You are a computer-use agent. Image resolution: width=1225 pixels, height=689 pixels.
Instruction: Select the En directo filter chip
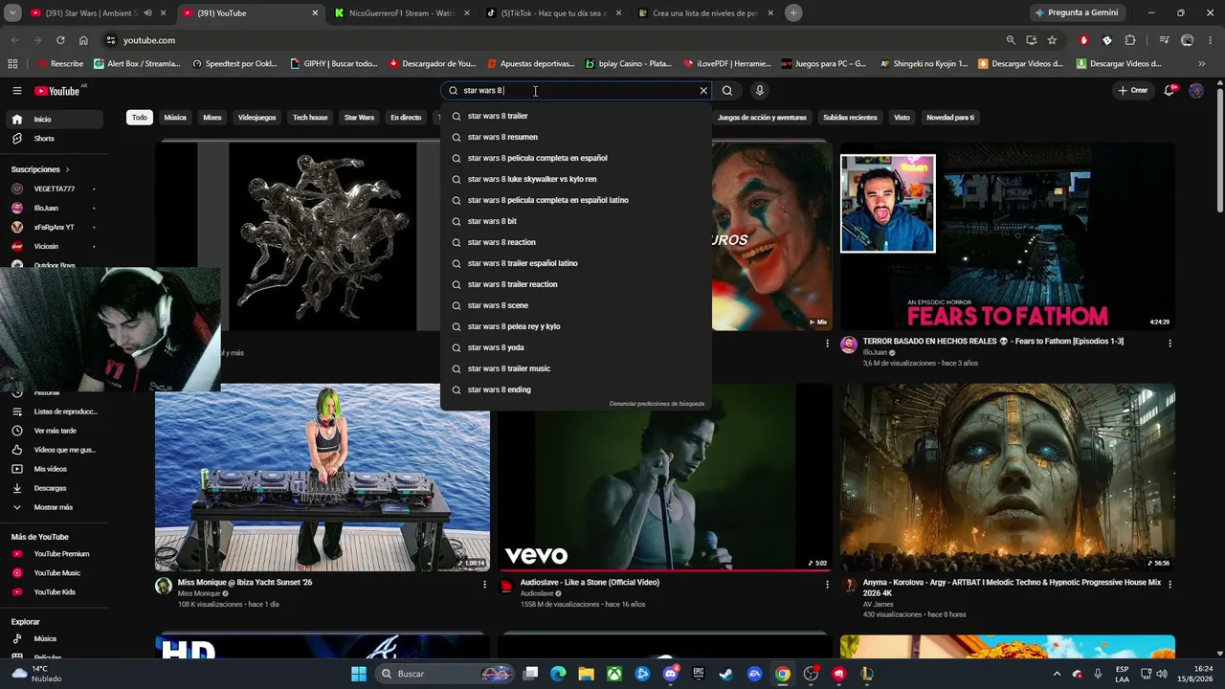[406, 118]
